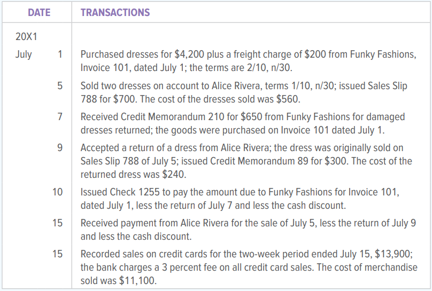Click day 10 in the date column
Viewport: 432px width, 291px height.
[x=58, y=192]
